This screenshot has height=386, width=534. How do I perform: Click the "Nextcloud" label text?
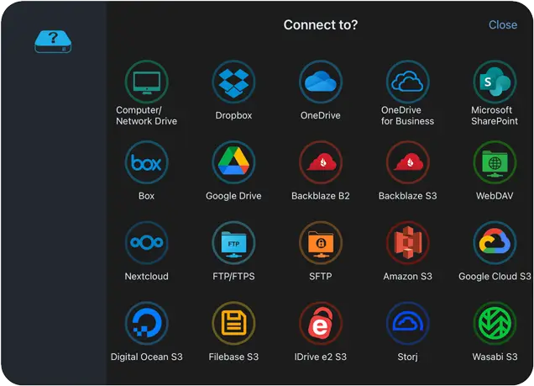point(146,276)
